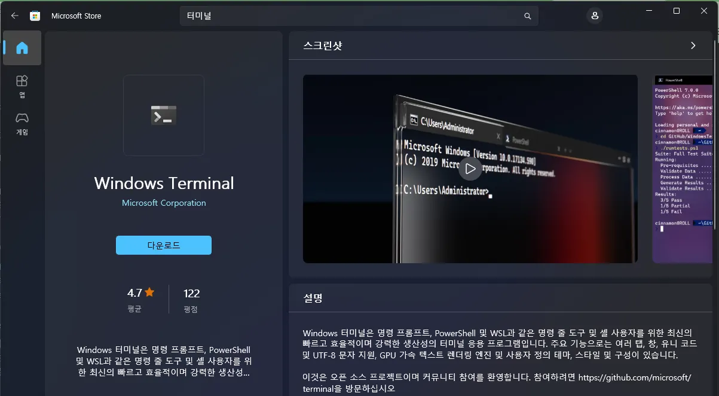Viewport: 719px width, 396px height.
Task: Click the 4.7 average rating
Action: (x=140, y=293)
